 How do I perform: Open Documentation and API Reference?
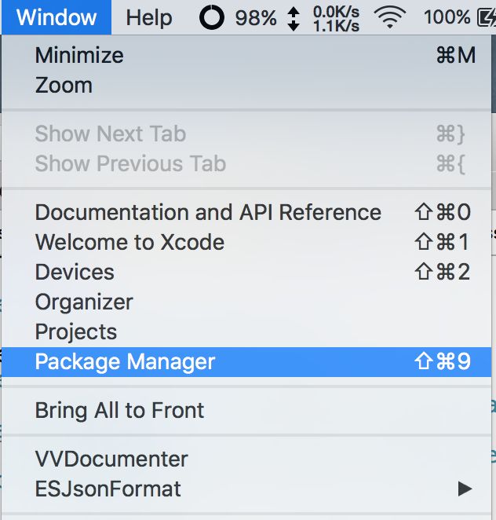point(246,212)
